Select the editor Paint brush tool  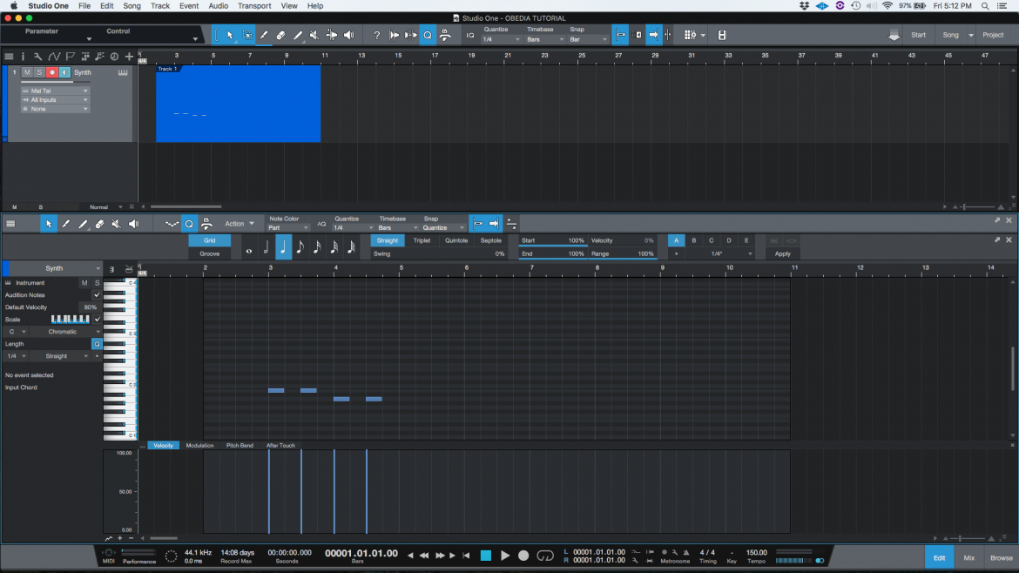pyautogui.click(x=83, y=224)
